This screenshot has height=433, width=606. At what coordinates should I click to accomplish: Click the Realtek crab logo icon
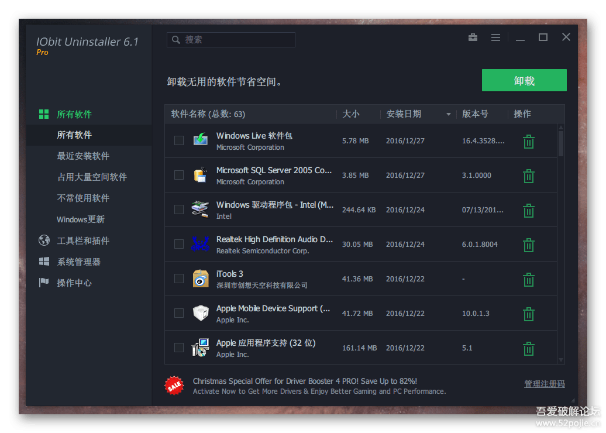[x=200, y=243]
